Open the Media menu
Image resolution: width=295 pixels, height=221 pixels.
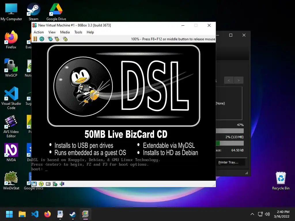point(65,32)
